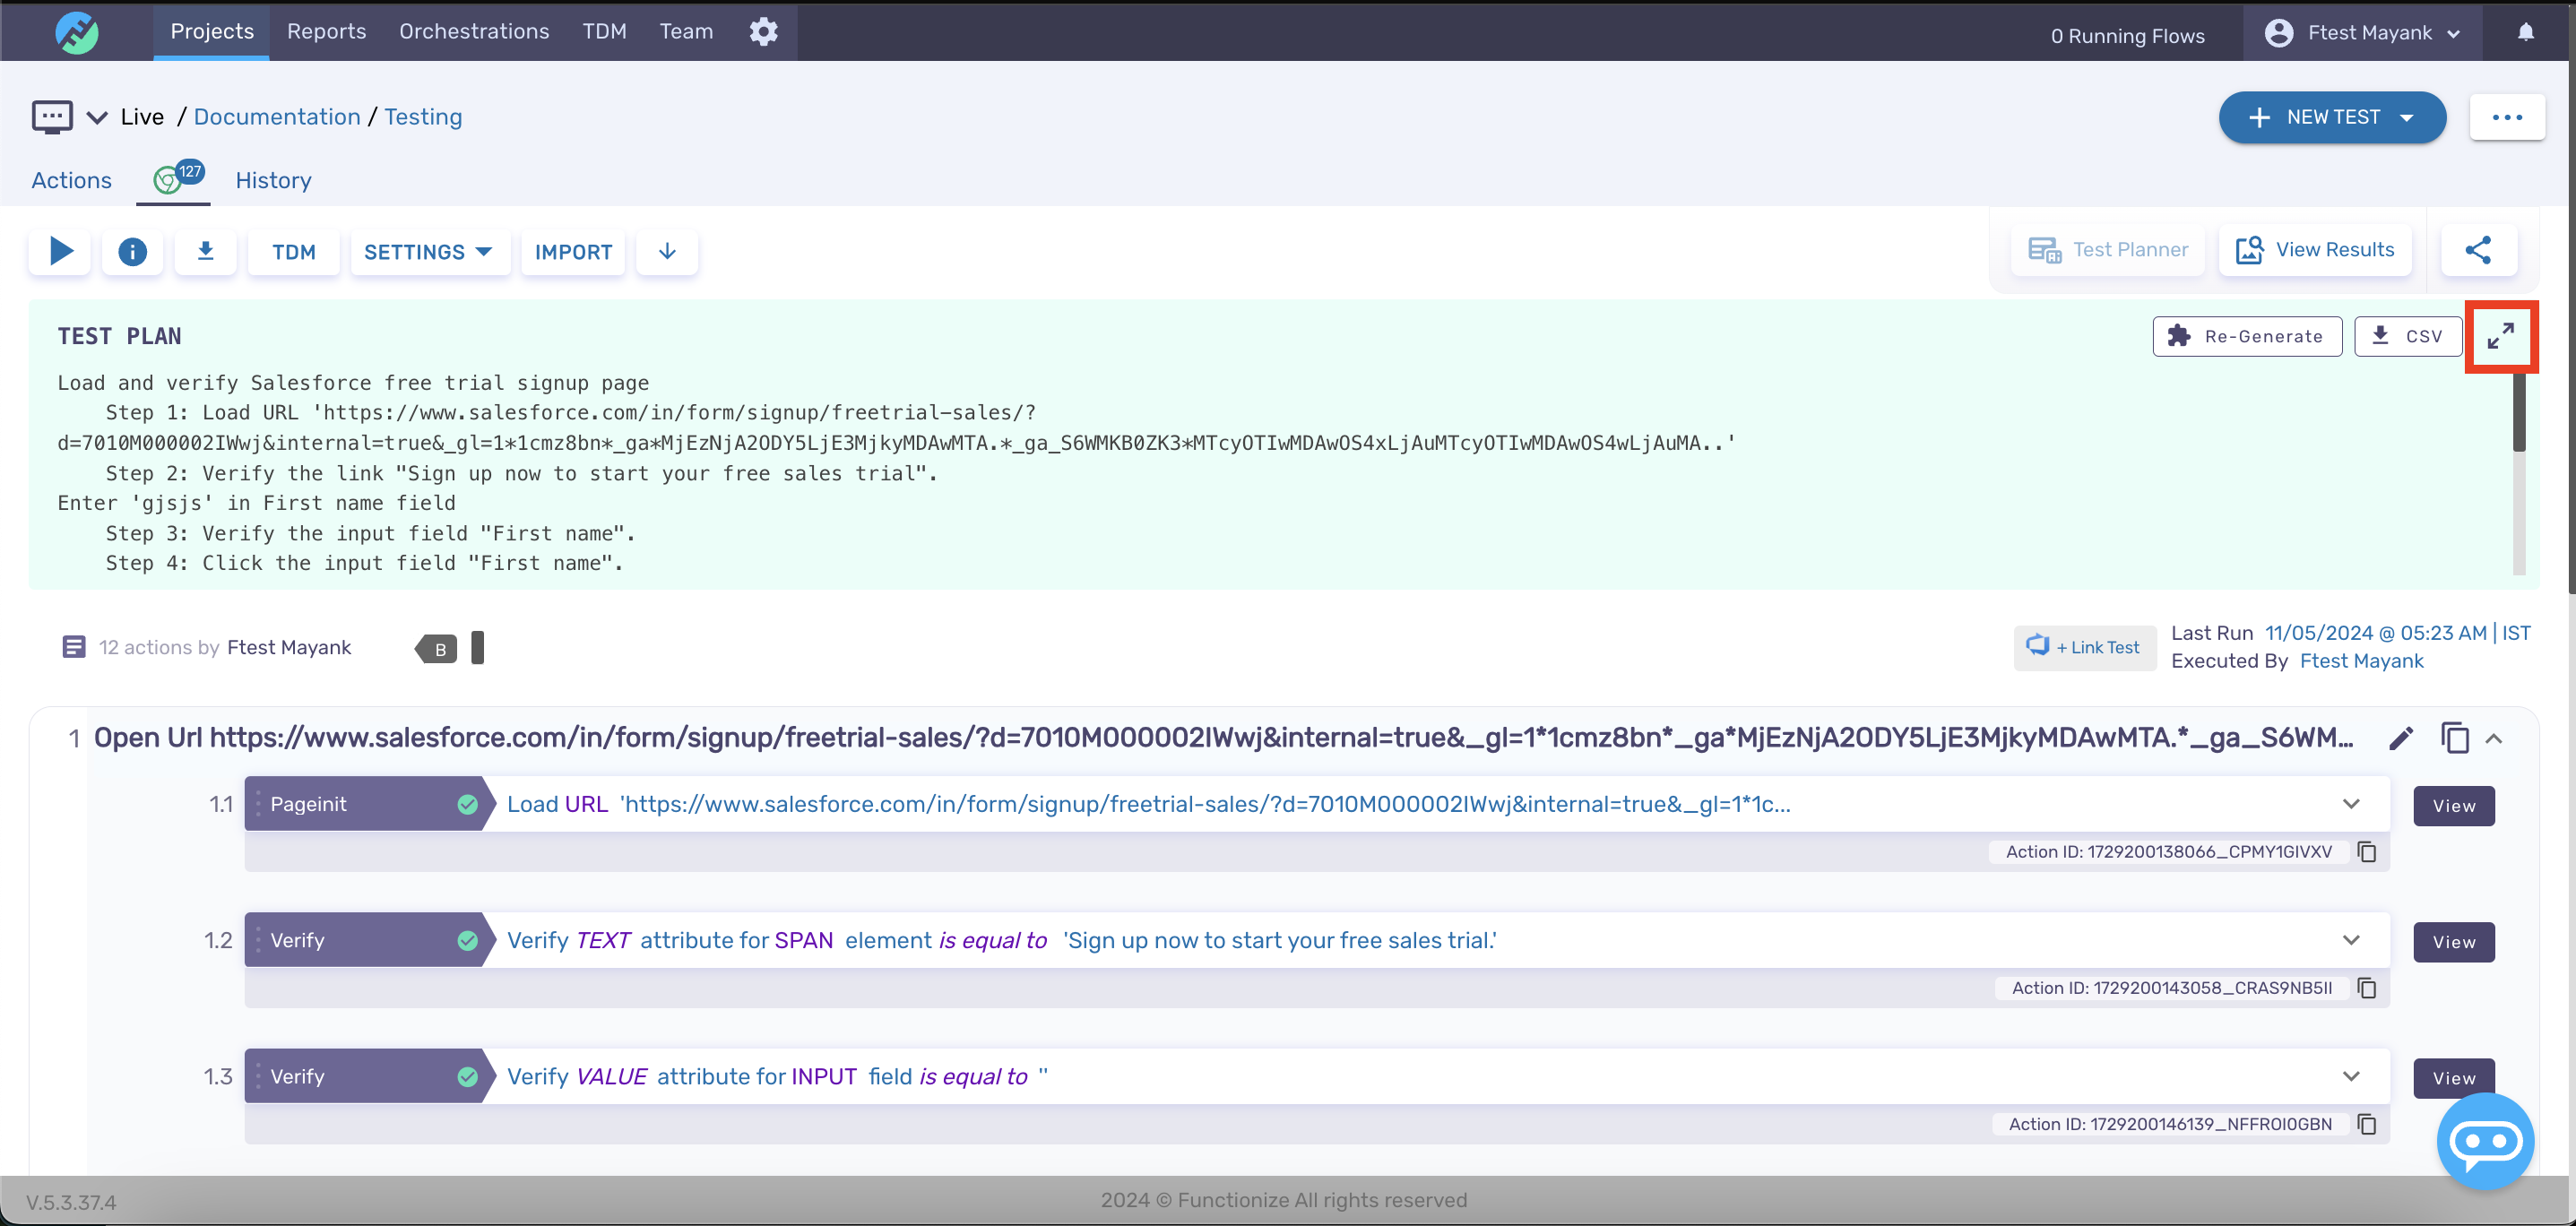Expand step 1.1 Load URL details
Viewport: 2576px width, 1226px height.
[x=2351, y=804]
